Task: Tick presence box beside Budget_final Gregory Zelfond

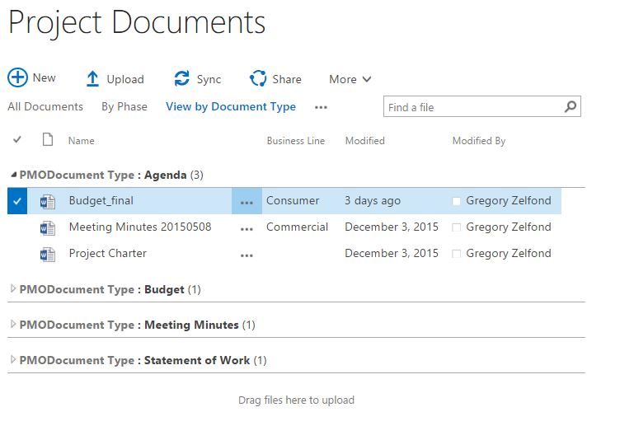Action: pyautogui.click(x=456, y=201)
